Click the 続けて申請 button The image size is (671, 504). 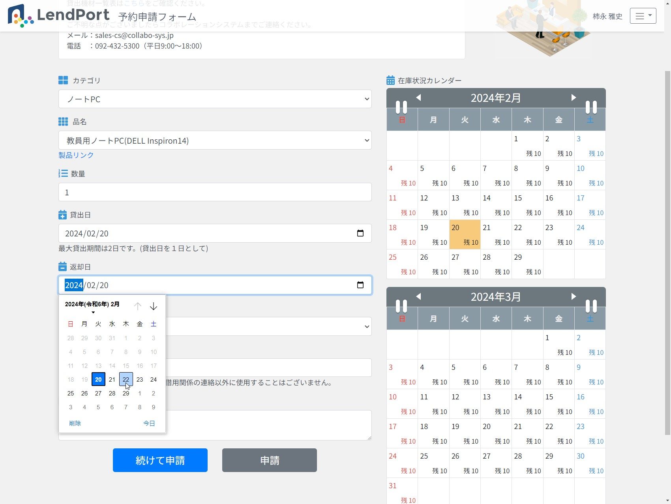(160, 460)
